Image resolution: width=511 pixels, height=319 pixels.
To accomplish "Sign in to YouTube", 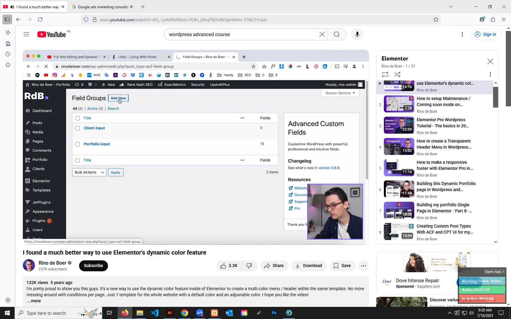I will 486,34.
